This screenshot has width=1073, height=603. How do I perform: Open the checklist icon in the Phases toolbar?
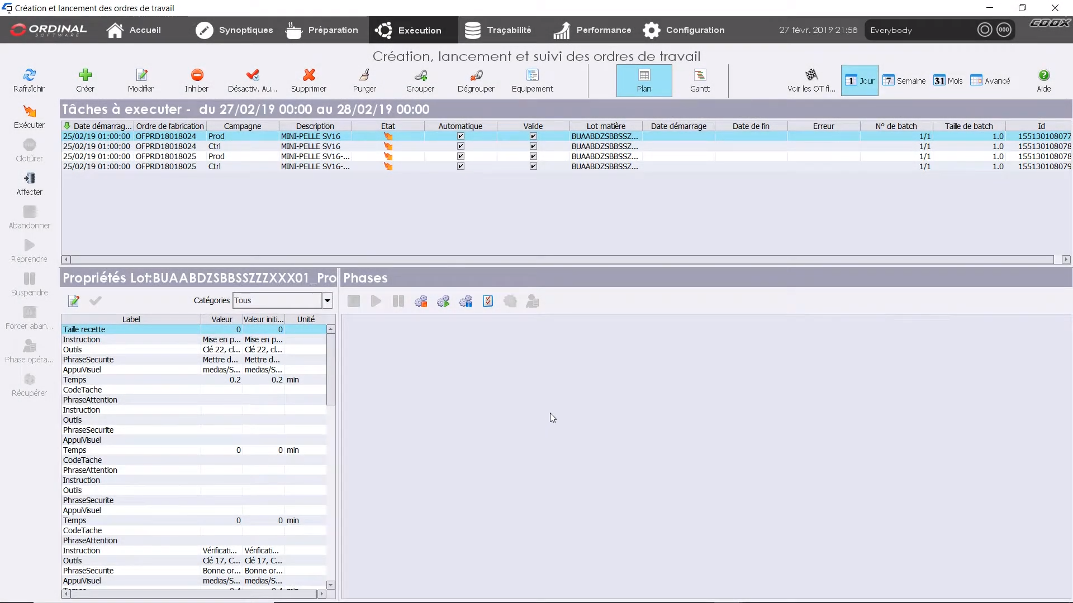pos(488,301)
